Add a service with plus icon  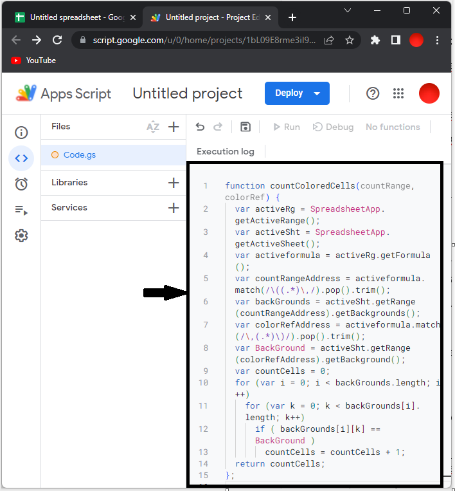(174, 208)
